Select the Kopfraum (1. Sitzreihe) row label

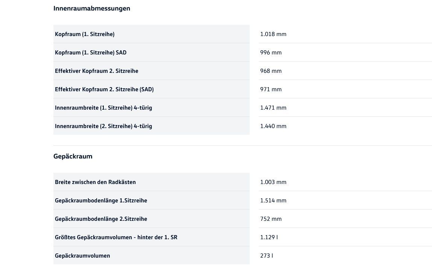tap(85, 34)
